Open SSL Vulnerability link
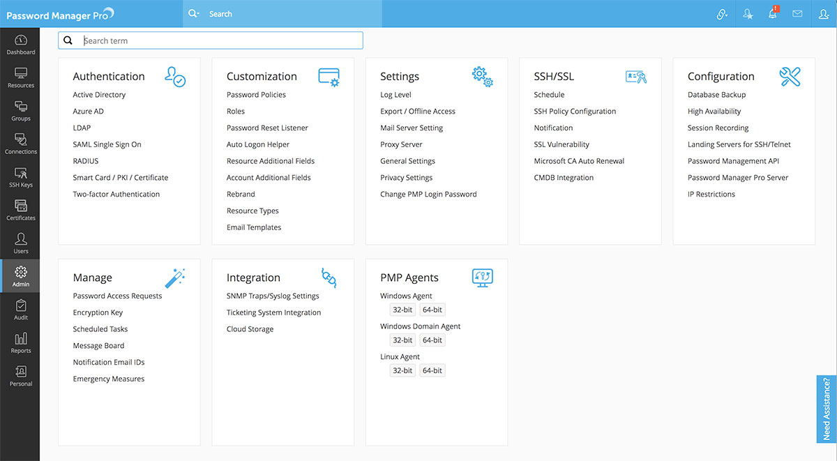The height and width of the screenshot is (461, 837). (x=561, y=144)
